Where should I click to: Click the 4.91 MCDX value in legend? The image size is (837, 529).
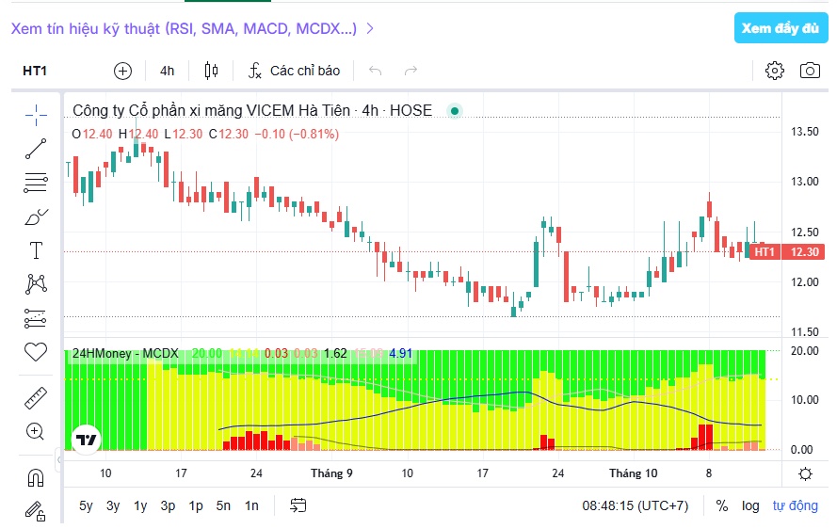click(x=400, y=353)
